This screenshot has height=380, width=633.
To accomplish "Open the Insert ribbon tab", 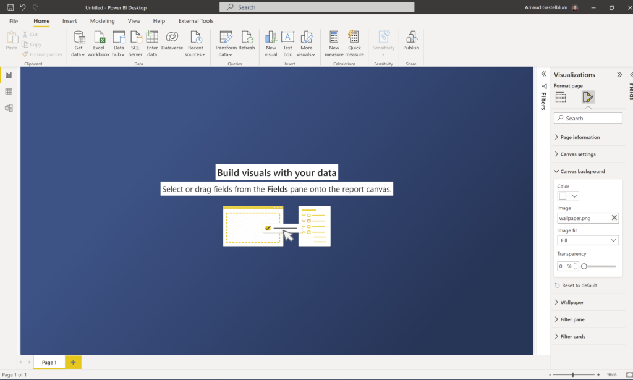I will [x=69, y=21].
